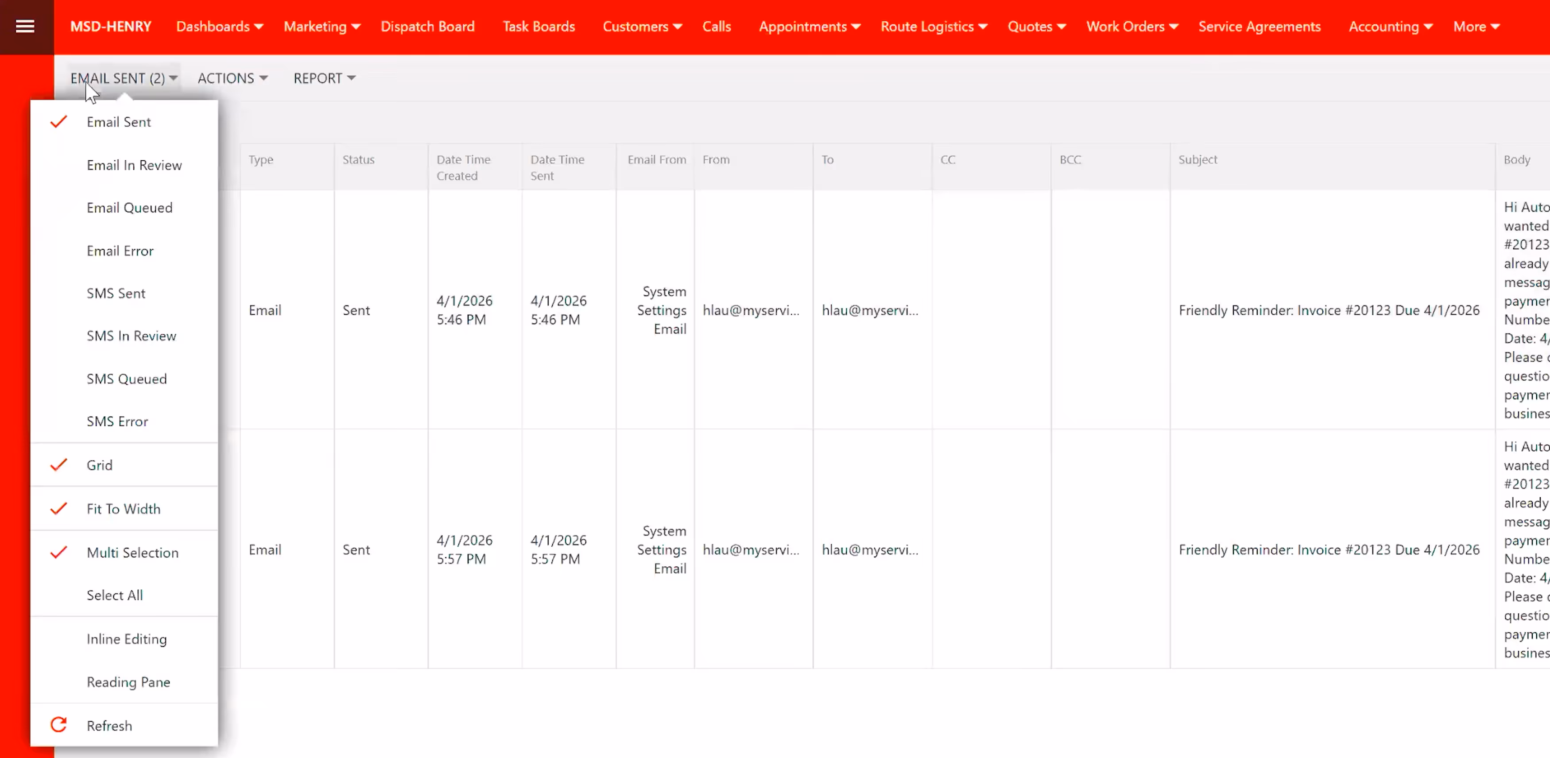Image resolution: width=1550 pixels, height=758 pixels.
Task: Open the first Friendly Reminder email row
Action: (x=1329, y=310)
